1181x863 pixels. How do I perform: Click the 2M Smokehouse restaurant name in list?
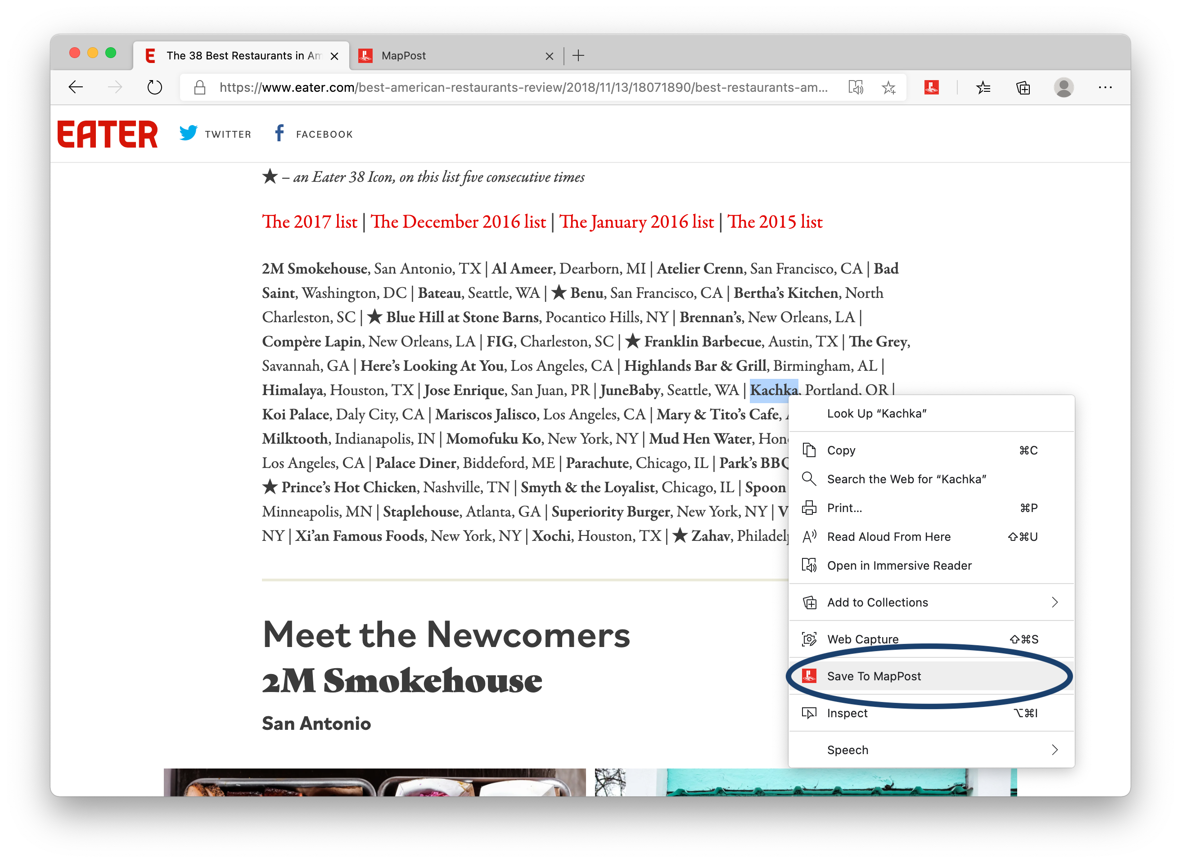pyautogui.click(x=315, y=269)
